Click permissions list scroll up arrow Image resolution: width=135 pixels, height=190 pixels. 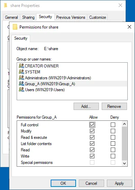pos(124,124)
